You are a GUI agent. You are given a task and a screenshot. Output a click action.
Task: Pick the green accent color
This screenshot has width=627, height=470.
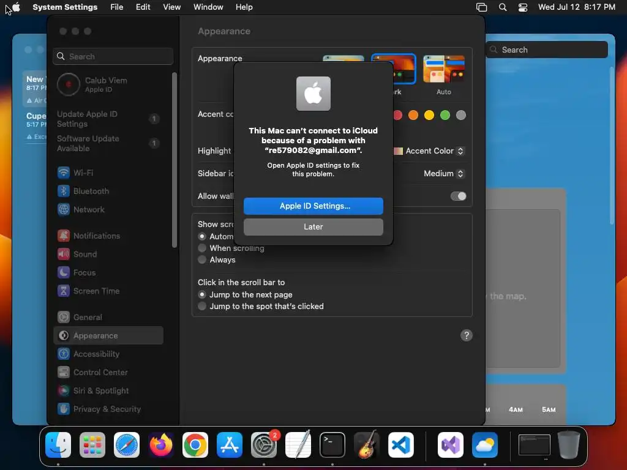[445, 116]
